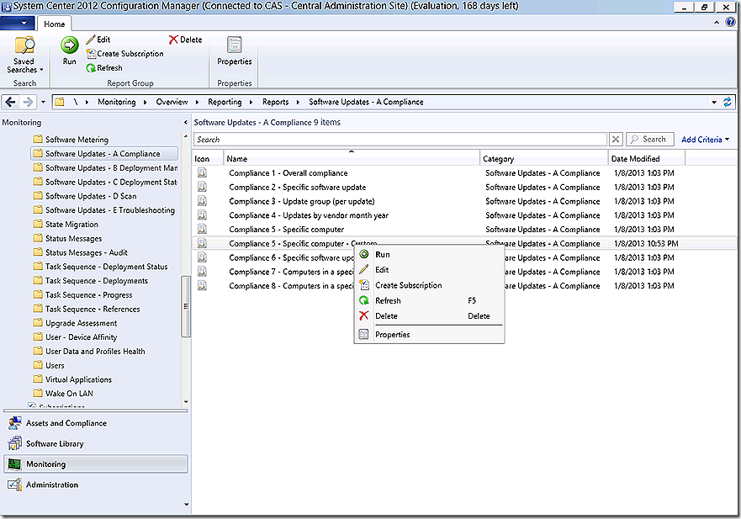Viewport: 741px width, 519px height.
Task: Clear search with the X button
Action: [616, 140]
